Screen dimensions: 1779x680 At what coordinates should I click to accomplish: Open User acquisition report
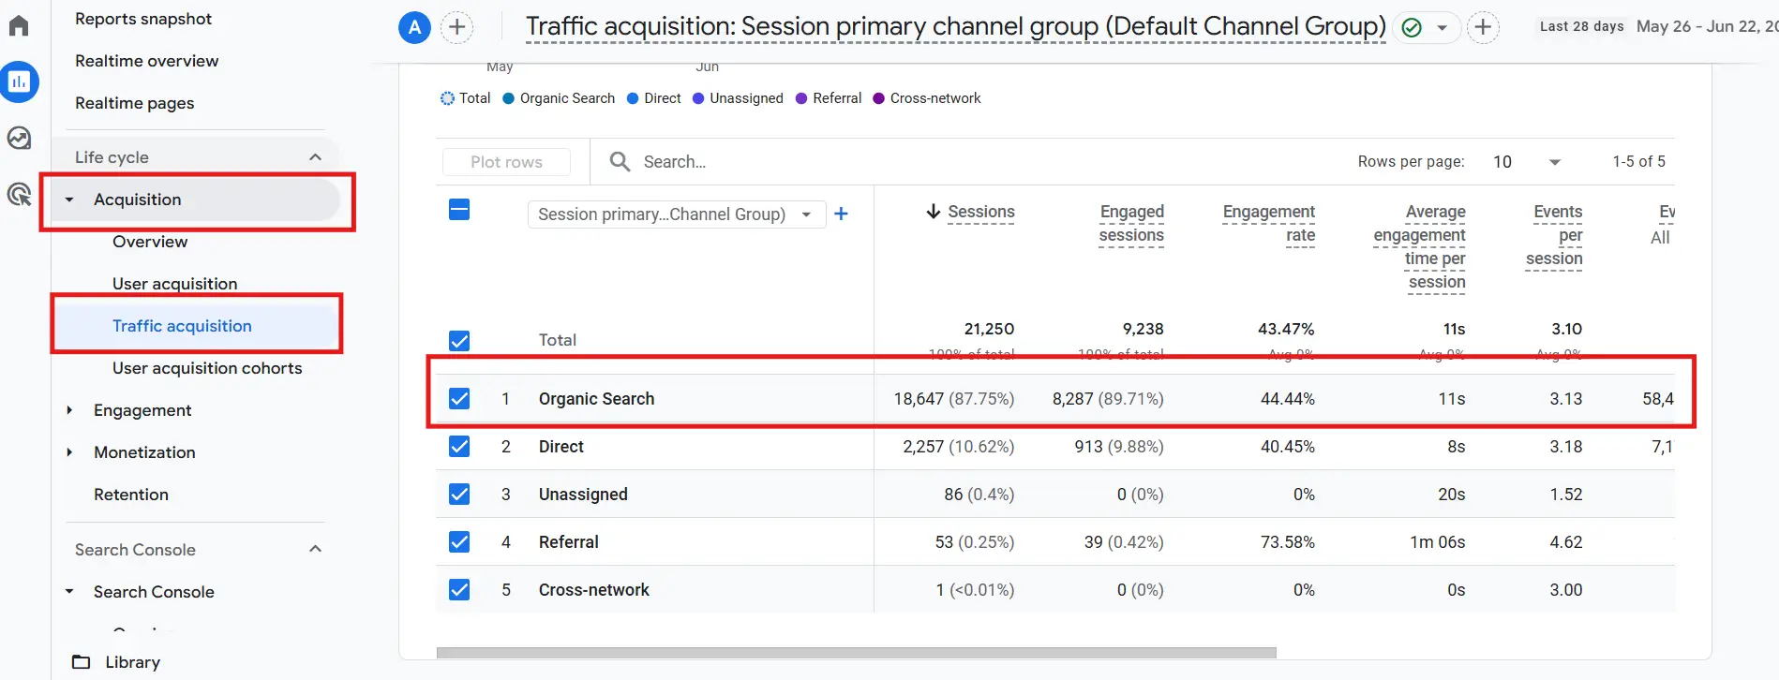point(175,284)
